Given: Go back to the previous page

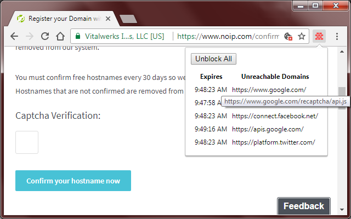Looking at the screenshot, I should tap(14, 36).
